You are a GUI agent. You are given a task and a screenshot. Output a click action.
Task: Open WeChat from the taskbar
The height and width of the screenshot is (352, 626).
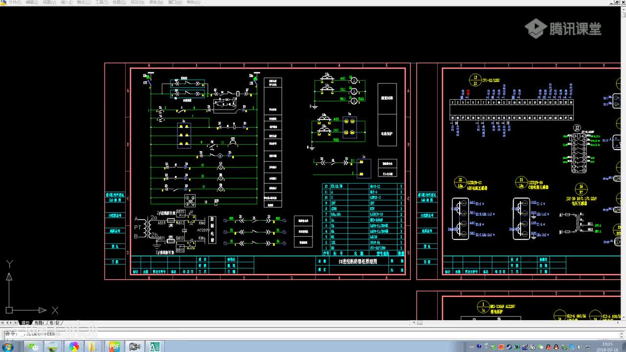pos(33,347)
